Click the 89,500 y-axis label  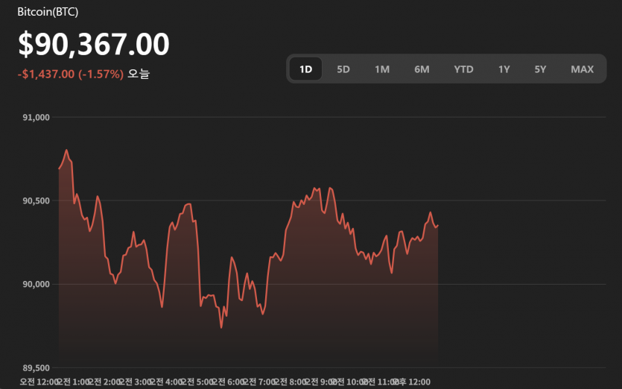[x=37, y=367]
